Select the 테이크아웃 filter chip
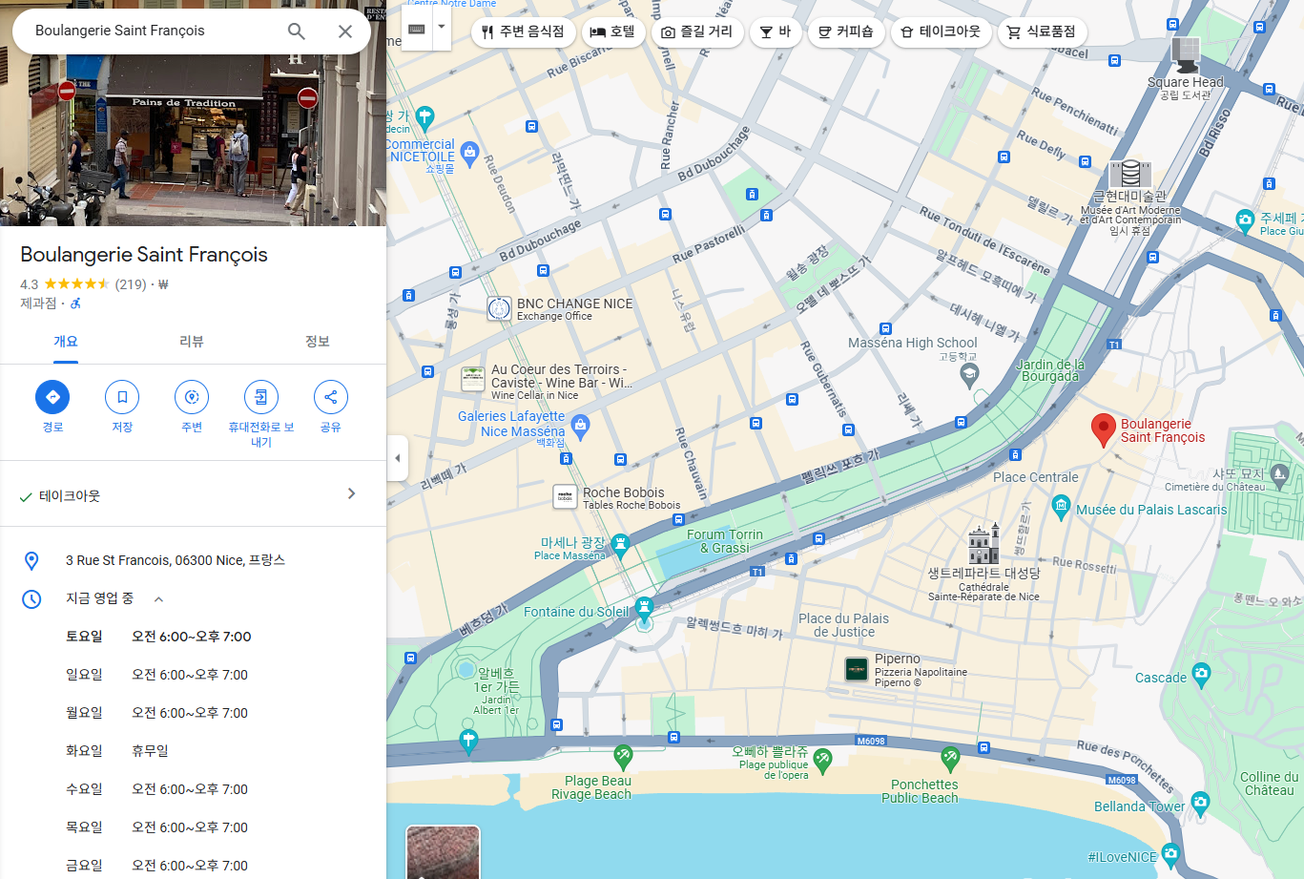The height and width of the screenshot is (879, 1304). [941, 31]
